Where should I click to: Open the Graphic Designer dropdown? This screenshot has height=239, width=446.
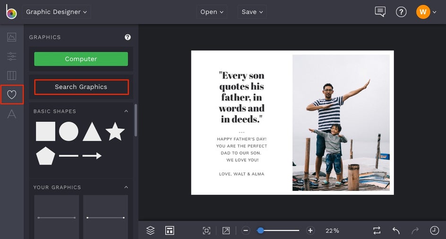[56, 12]
